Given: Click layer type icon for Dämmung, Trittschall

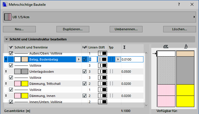Looking at the screenshot, I should 111,83.
